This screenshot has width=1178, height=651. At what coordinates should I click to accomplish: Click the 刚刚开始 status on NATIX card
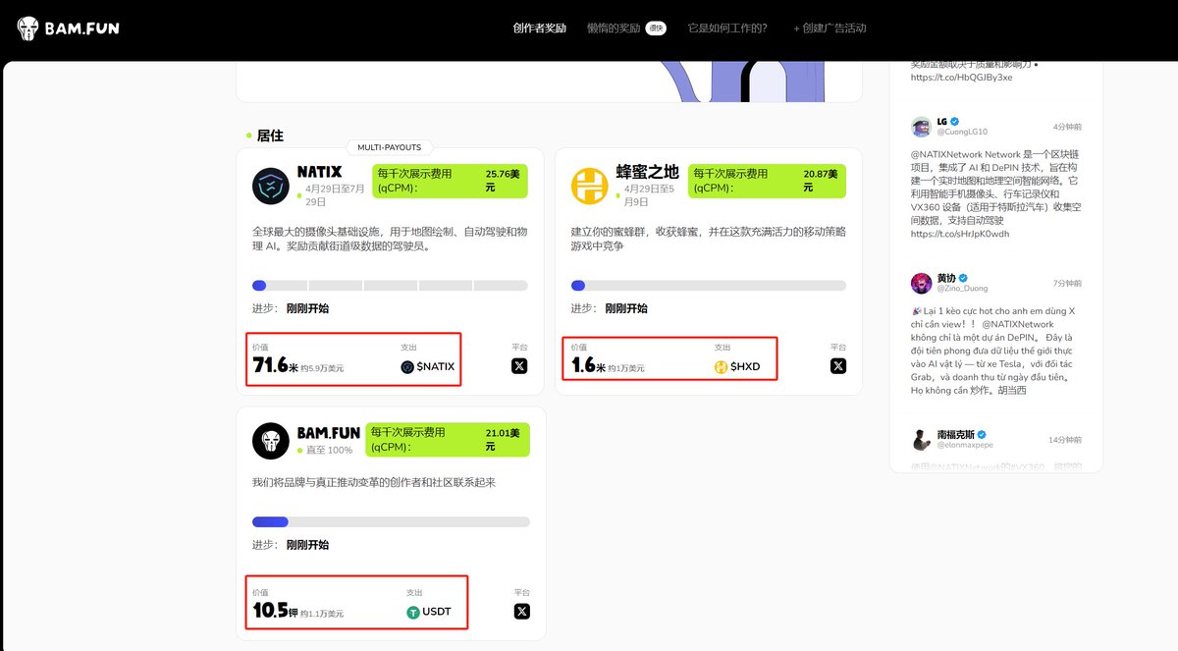point(307,308)
